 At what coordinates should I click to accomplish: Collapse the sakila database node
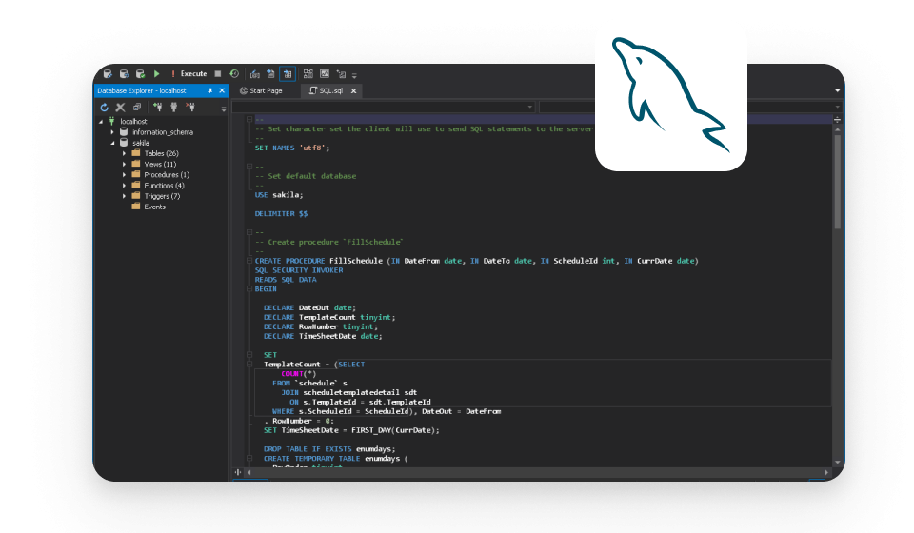[111, 143]
